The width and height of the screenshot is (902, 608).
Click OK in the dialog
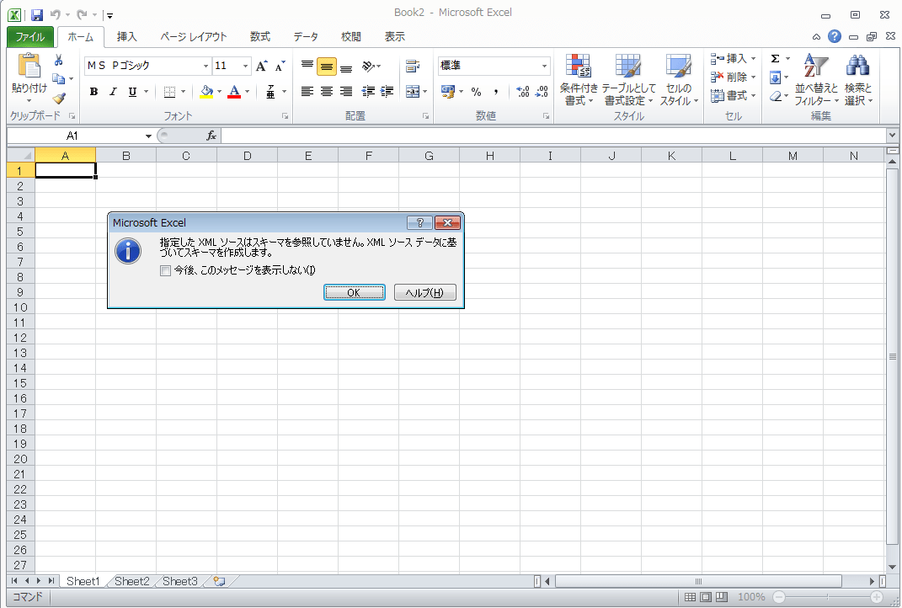[355, 292]
